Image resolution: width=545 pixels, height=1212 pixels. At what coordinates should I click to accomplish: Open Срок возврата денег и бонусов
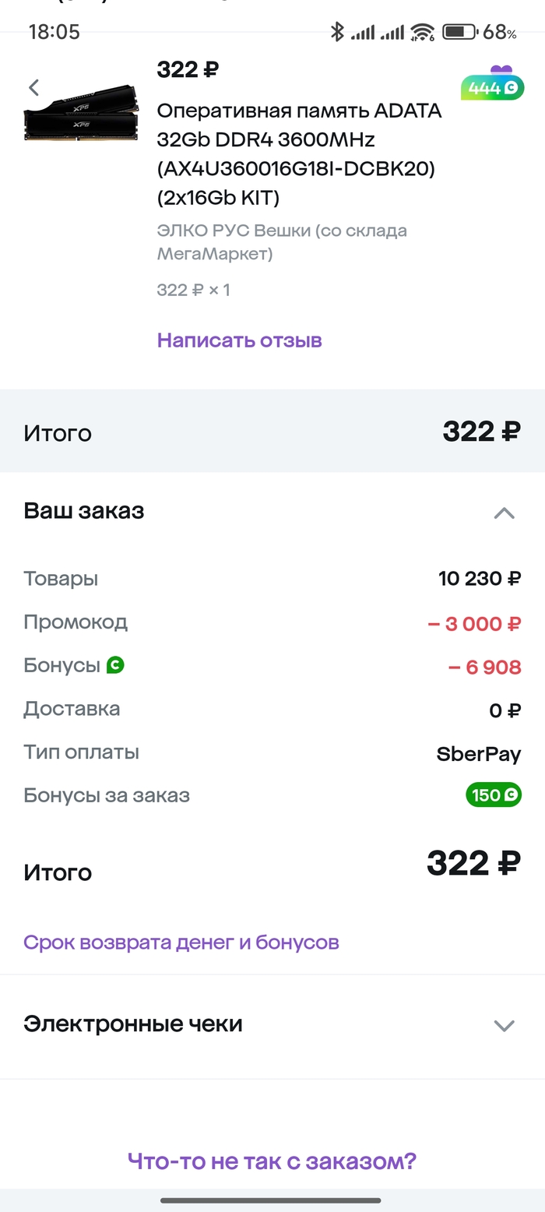click(x=181, y=942)
